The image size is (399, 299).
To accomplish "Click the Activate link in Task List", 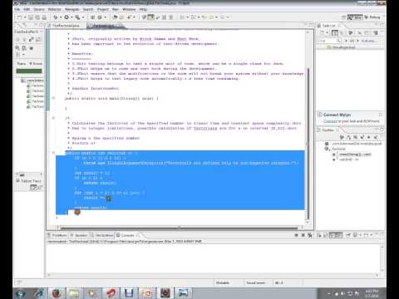I will pyautogui.click(x=368, y=41).
